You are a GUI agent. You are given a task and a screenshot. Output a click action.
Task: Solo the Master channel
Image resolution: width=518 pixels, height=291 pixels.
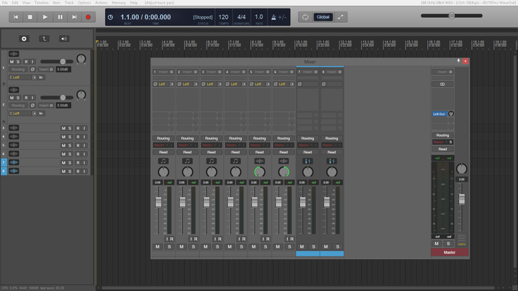click(448, 244)
